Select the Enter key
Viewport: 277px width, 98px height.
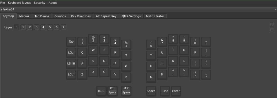[176, 91]
